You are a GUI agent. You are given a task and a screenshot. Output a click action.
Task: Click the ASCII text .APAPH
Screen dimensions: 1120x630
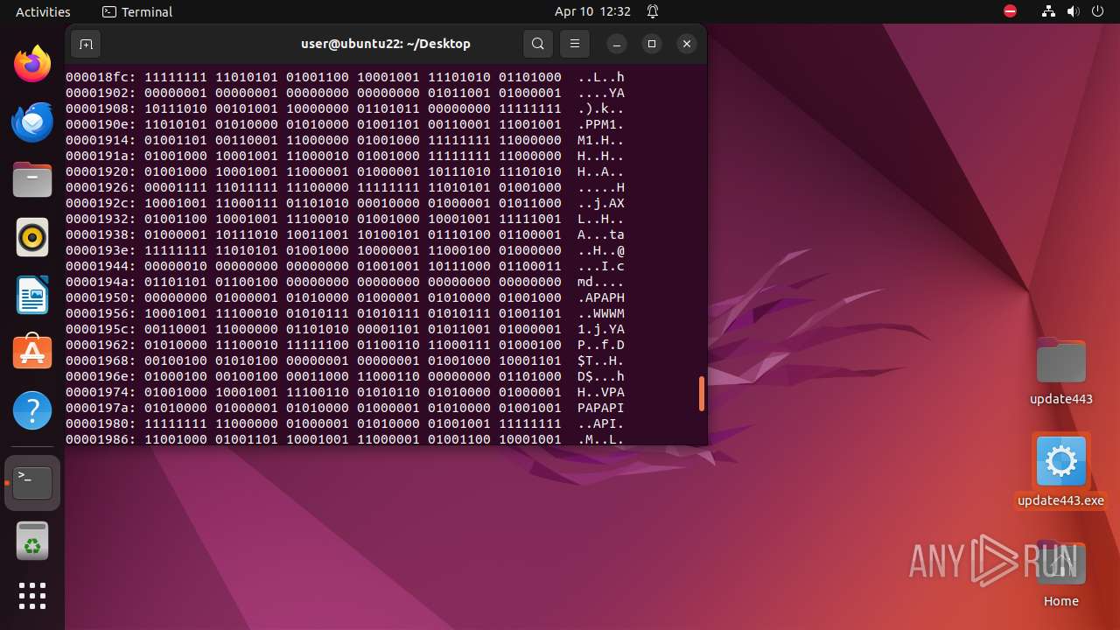pyautogui.click(x=601, y=297)
